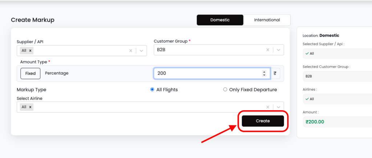Choose the Fixed amount type
Screen dimensions: 372x158
(x=31, y=73)
